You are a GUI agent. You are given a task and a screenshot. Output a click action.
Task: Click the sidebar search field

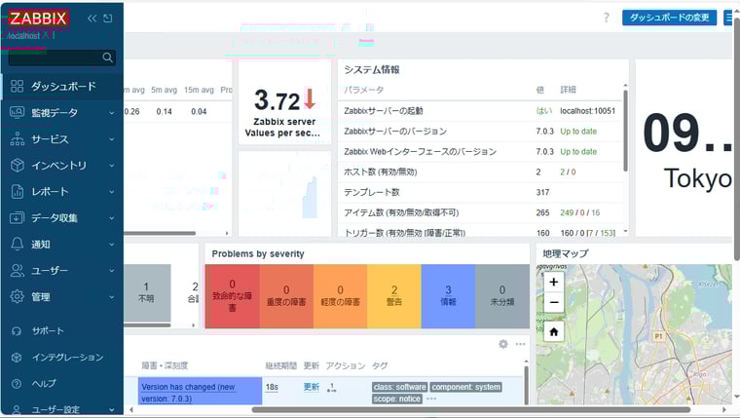[61, 57]
